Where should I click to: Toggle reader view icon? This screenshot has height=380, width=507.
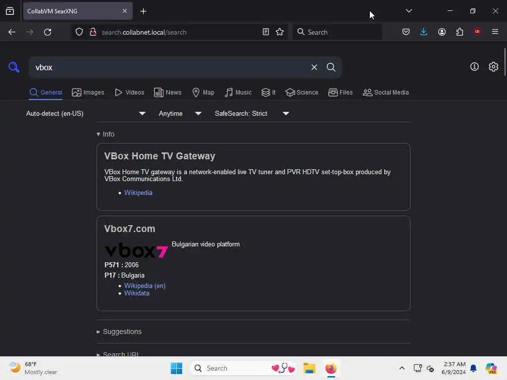click(265, 32)
